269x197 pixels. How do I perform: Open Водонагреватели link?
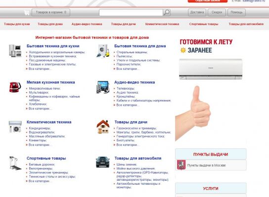click(x=42, y=132)
